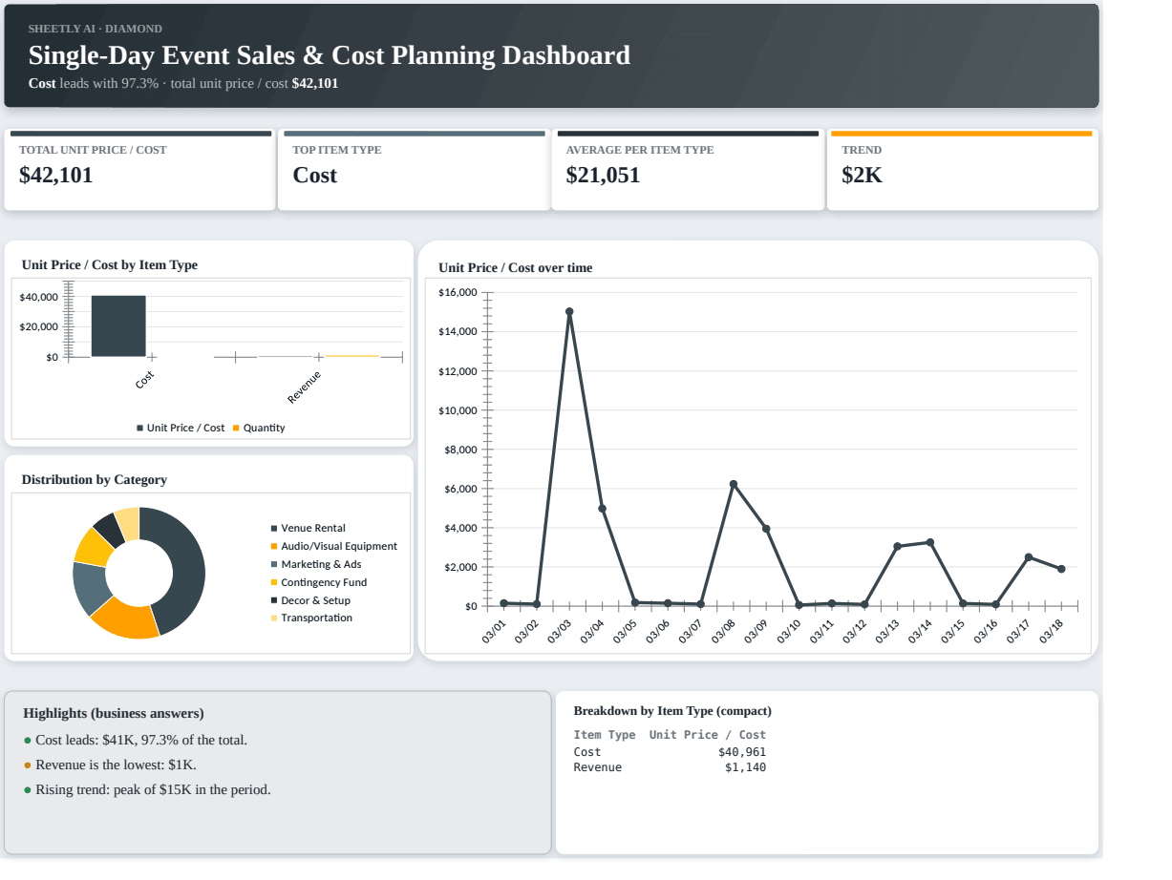Open the Trend $2K card

tap(962, 170)
